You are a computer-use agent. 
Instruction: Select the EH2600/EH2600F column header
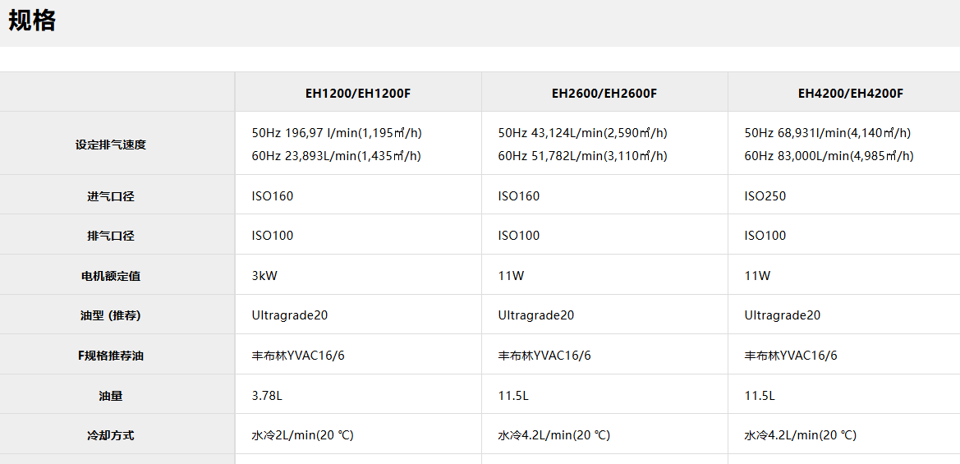coord(604,93)
